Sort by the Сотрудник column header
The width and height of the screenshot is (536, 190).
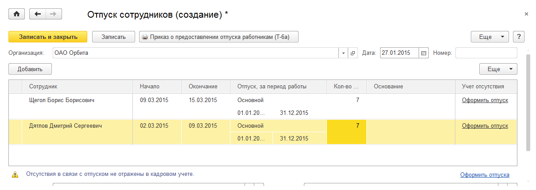click(43, 87)
